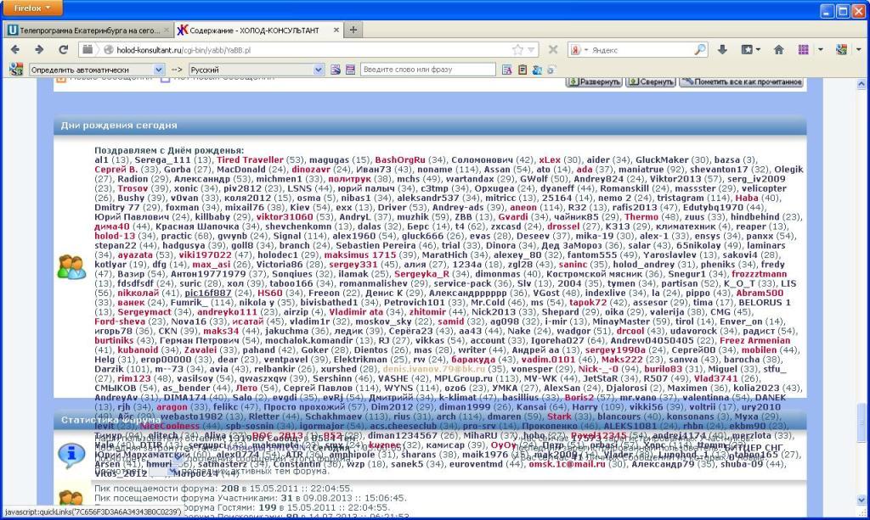Click the 'Введите слово или фразу' field

click(428, 70)
